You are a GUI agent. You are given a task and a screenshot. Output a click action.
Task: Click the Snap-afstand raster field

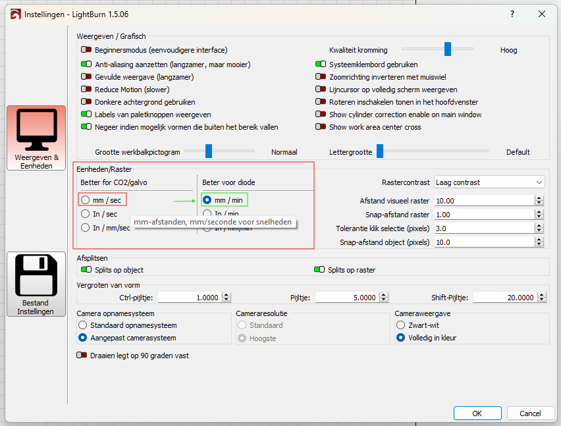(485, 215)
